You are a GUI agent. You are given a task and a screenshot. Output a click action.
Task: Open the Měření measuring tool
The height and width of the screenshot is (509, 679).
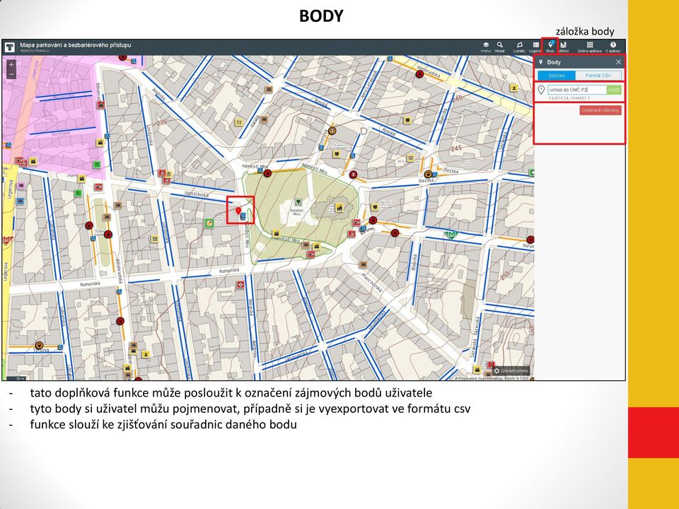[564, 47]
